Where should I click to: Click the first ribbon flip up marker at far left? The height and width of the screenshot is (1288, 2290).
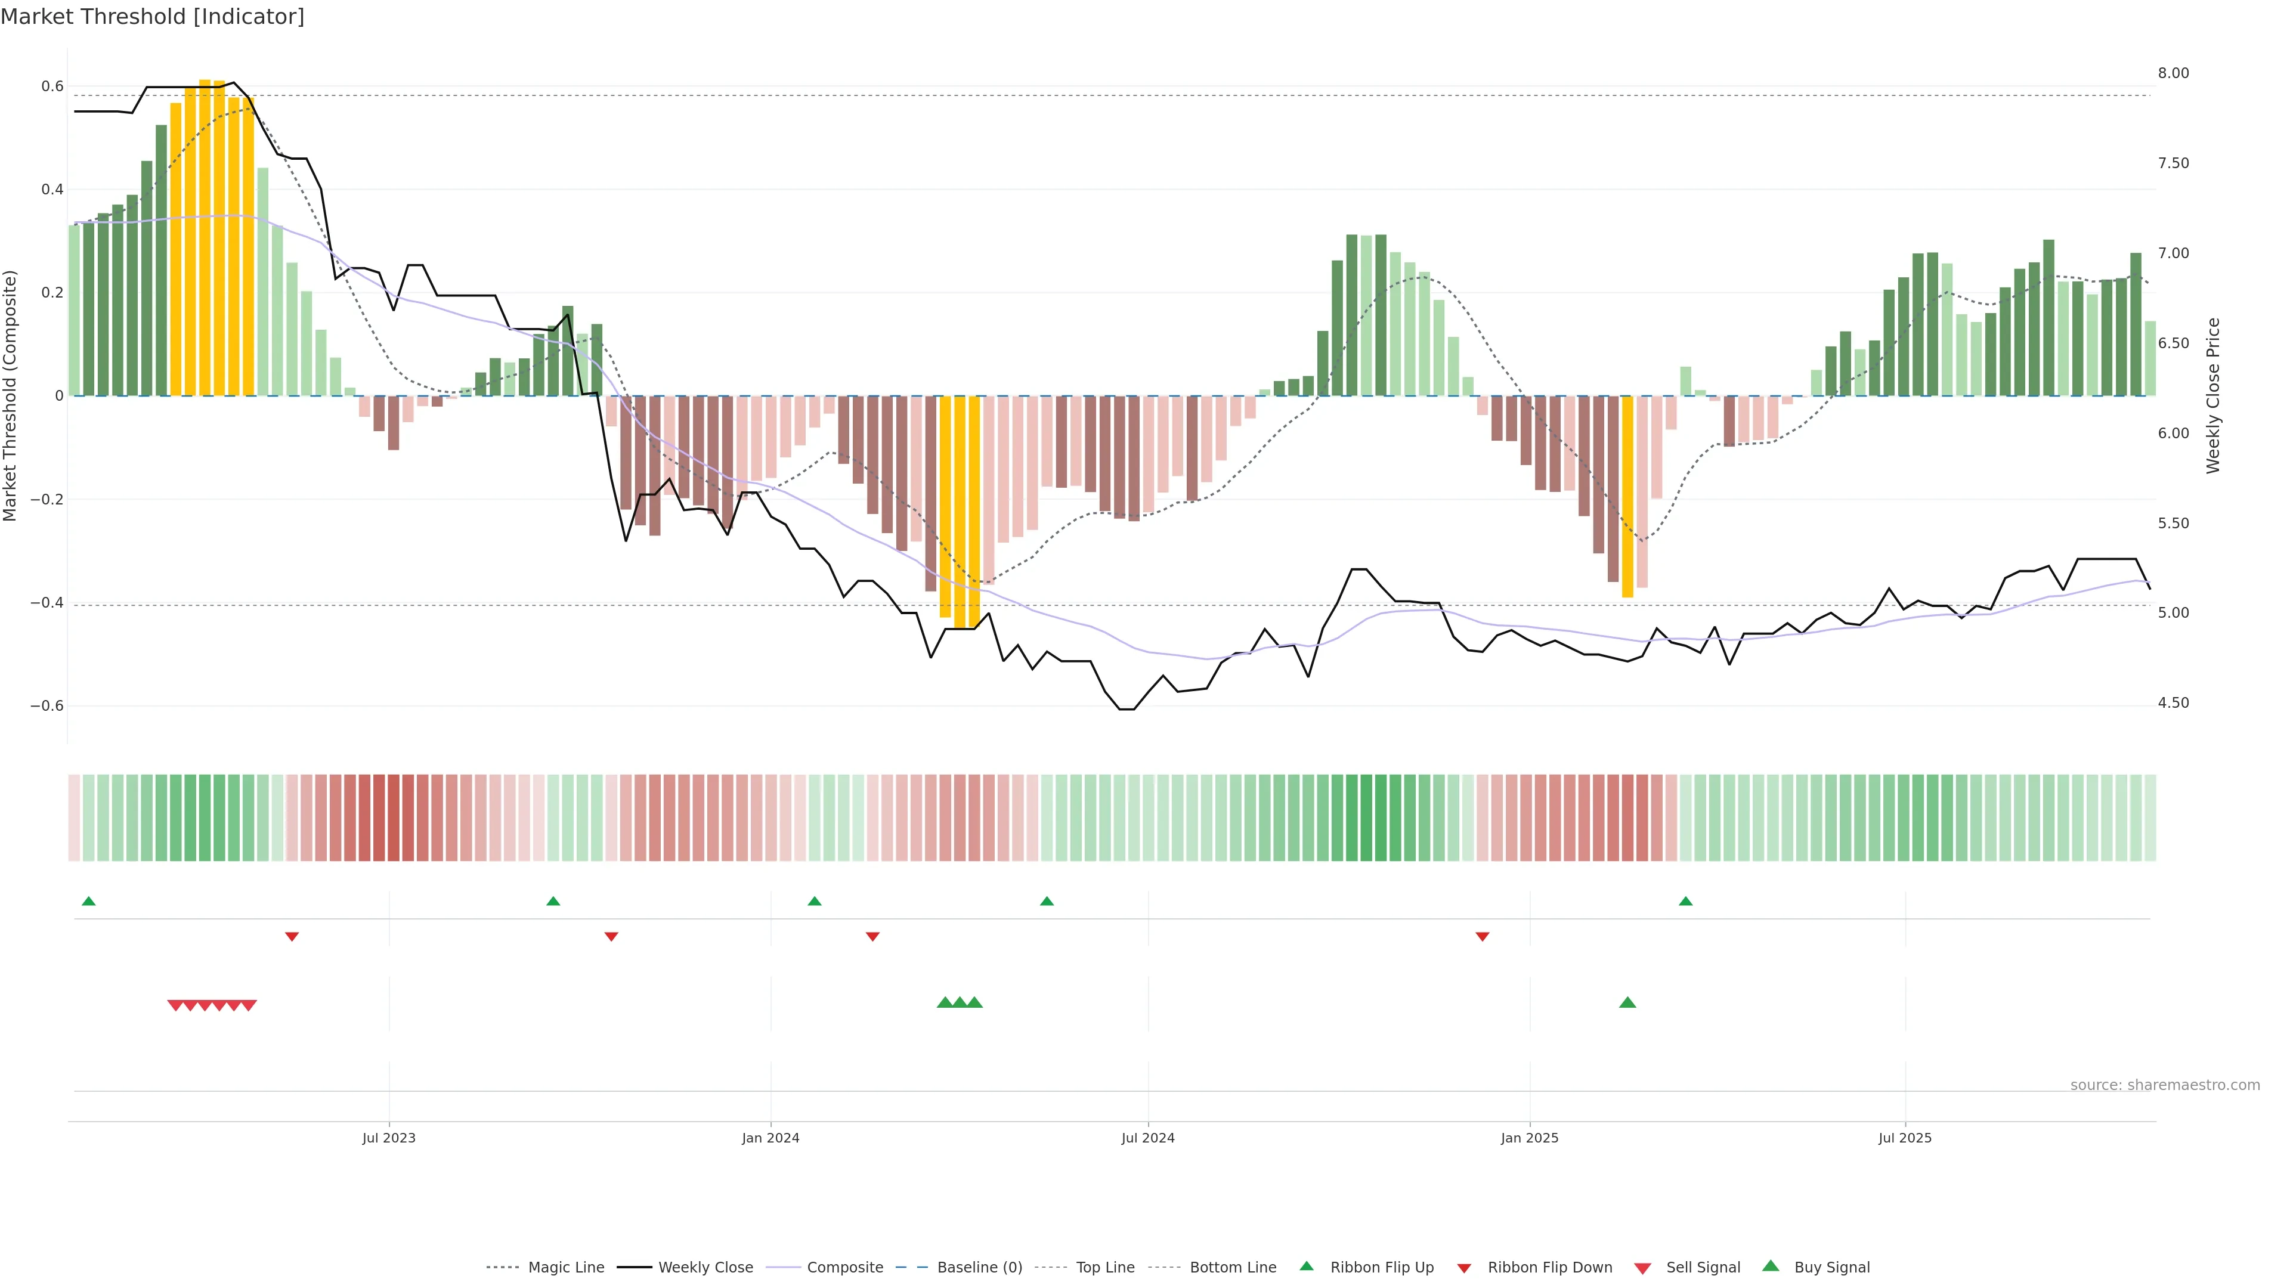[88, 902]
